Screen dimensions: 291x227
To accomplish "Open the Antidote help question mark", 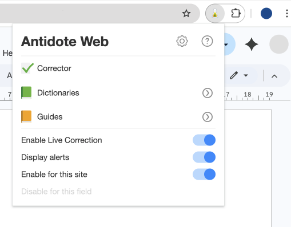I will pyautogui.click(x=207, y=41).
